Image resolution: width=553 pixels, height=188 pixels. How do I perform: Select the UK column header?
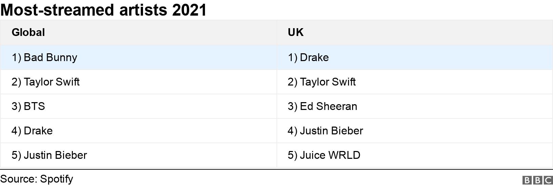(295, 32)
